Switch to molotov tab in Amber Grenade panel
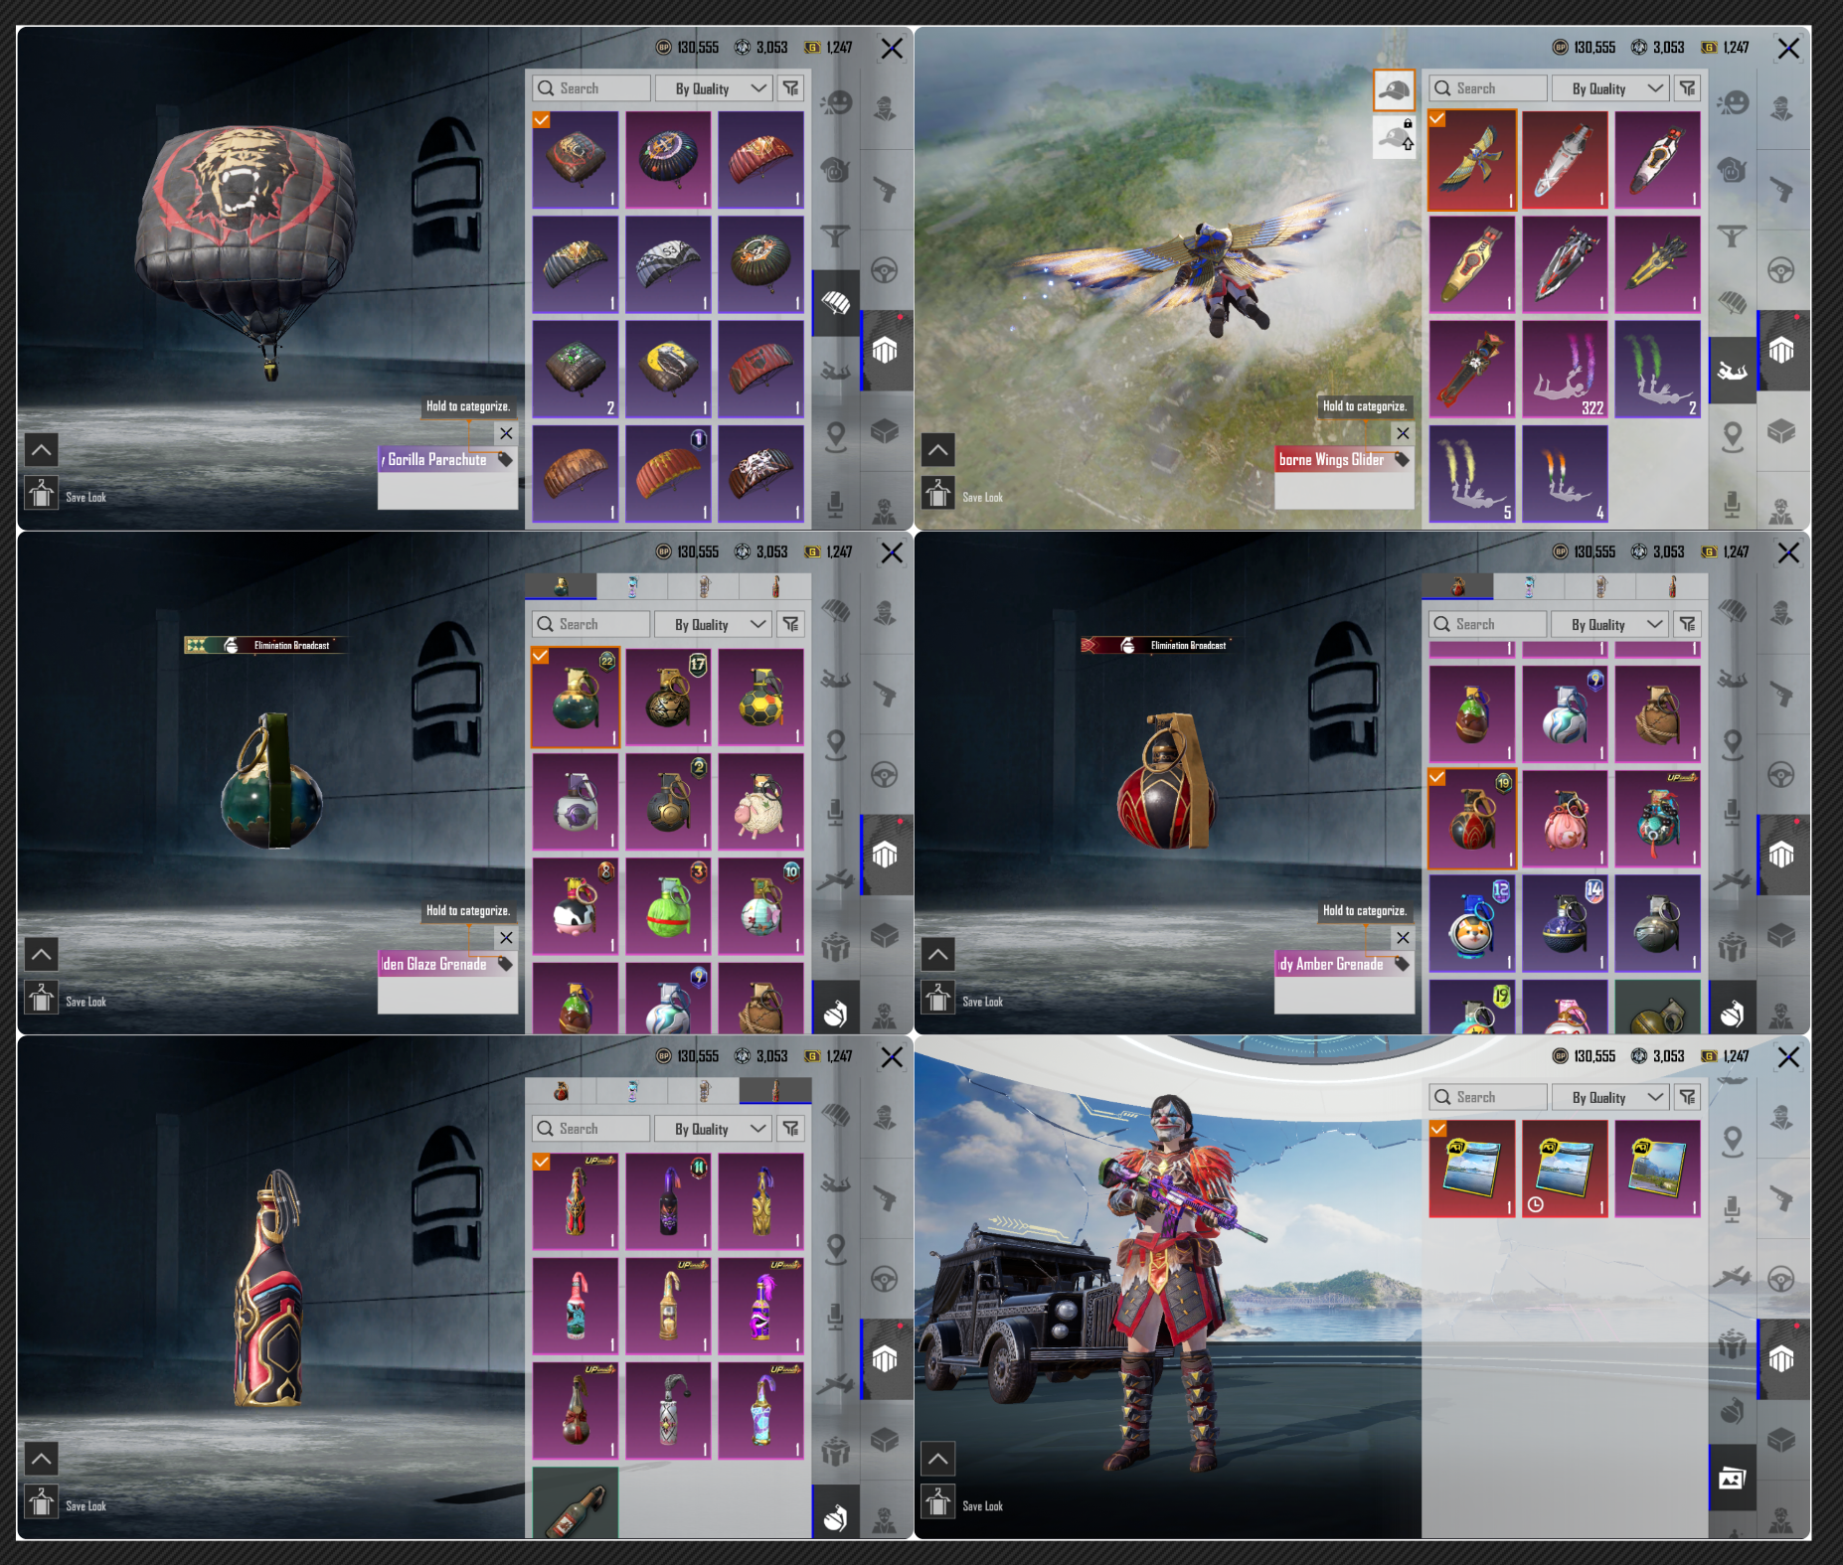The height and width of the screenshot is (1565, 1843). coord(1672,586)
